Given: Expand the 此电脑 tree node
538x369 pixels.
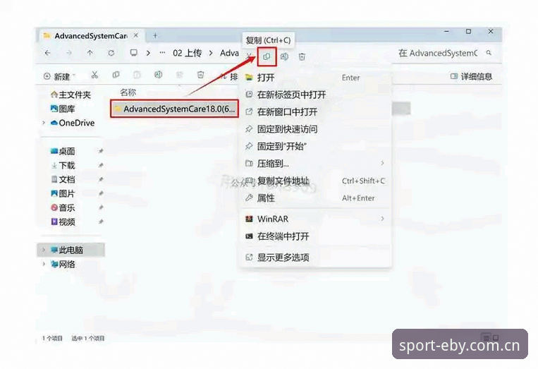Looking at the screenshot, I should click(44, 250).
